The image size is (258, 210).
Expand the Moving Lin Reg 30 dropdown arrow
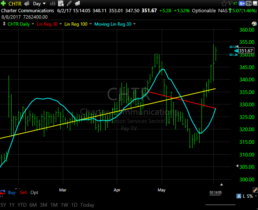click(x=135, y=24)
